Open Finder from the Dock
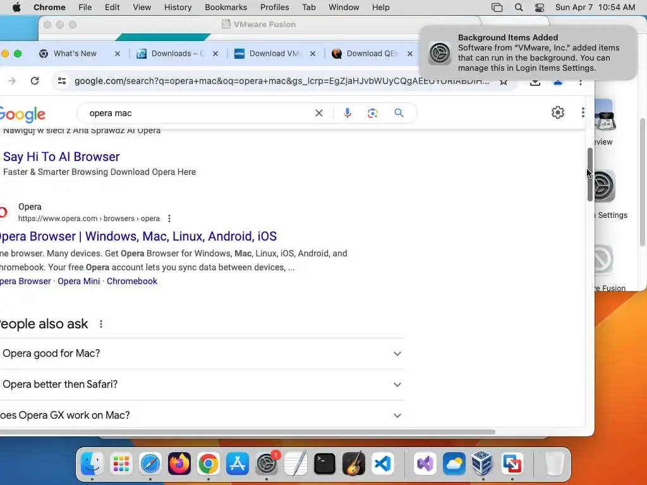Screen dimensions: 647x485 pyautogui.click(x=92, y=464)
